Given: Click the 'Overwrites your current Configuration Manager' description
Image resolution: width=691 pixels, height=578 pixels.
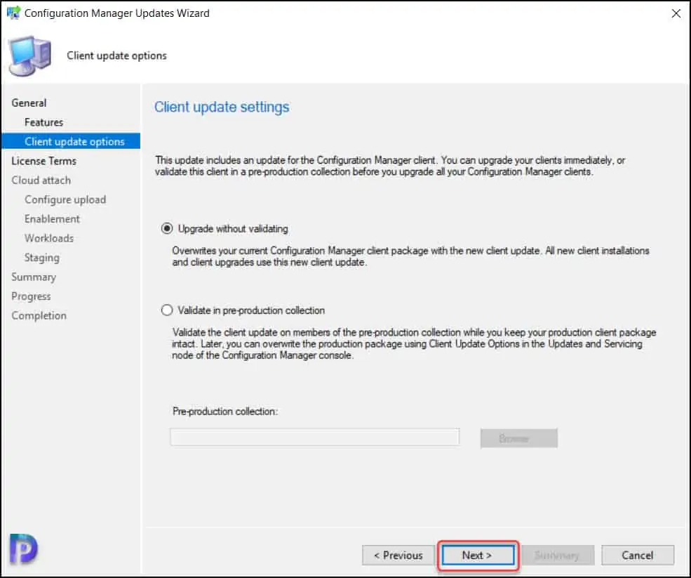Looking at the screenshot, I should [x=410, y=256].
